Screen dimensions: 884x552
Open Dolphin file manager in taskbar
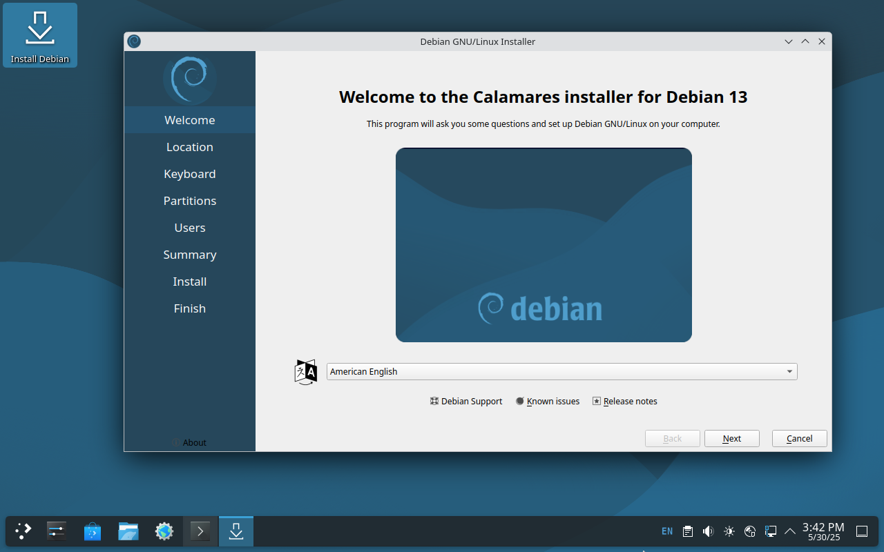click(128, 531)
